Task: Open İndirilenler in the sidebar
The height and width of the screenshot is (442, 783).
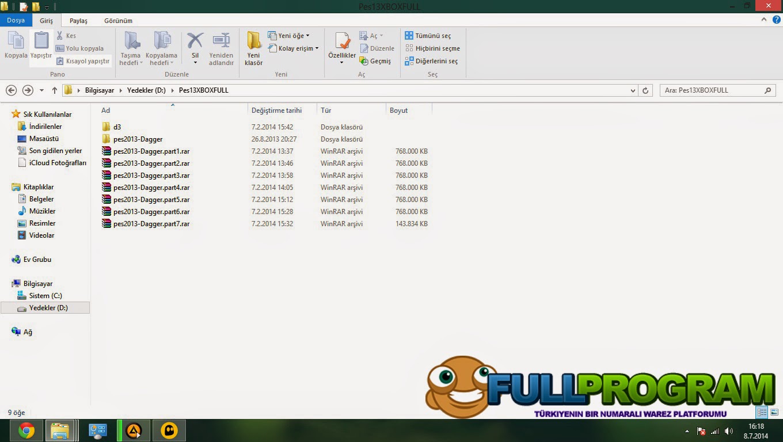Action: [45, 127]
